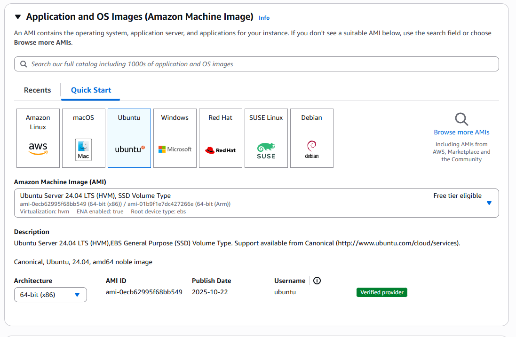The height and width of the screenshot is (337, 516).
Task: Click the username value ubuntu
Action: [285, 292]
